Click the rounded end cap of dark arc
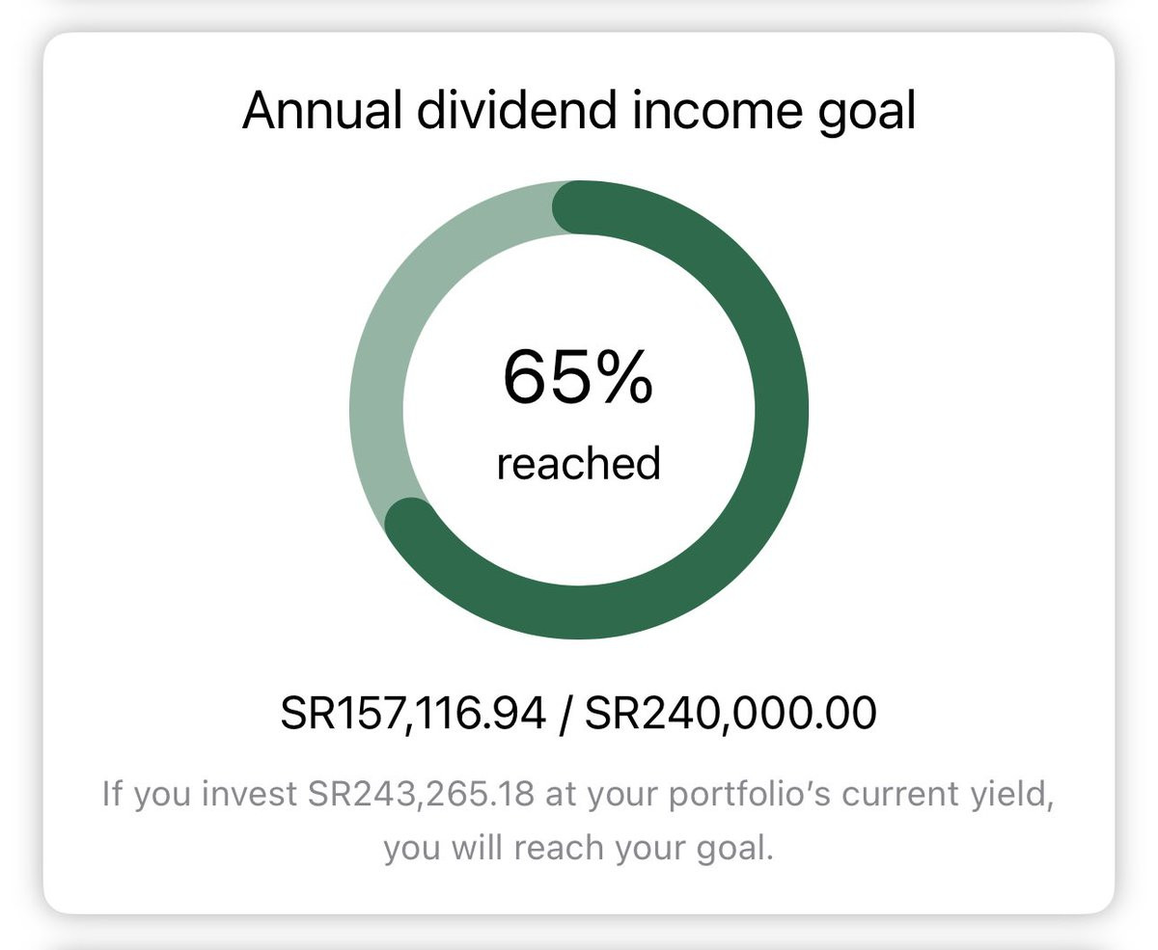 click(411, 524)
